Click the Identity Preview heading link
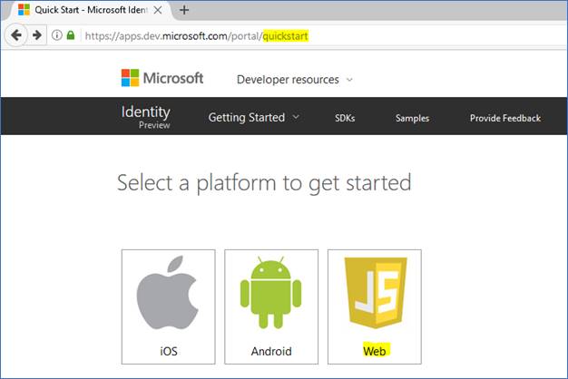Image resolution: width=568 pixels, height=379 pixels. pos(145,117)
